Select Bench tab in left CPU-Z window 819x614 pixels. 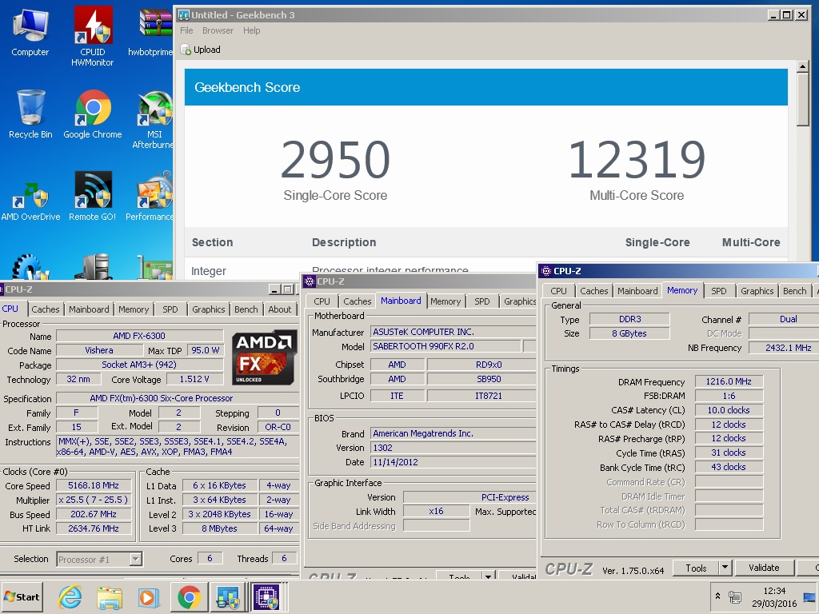coord(246,309)
